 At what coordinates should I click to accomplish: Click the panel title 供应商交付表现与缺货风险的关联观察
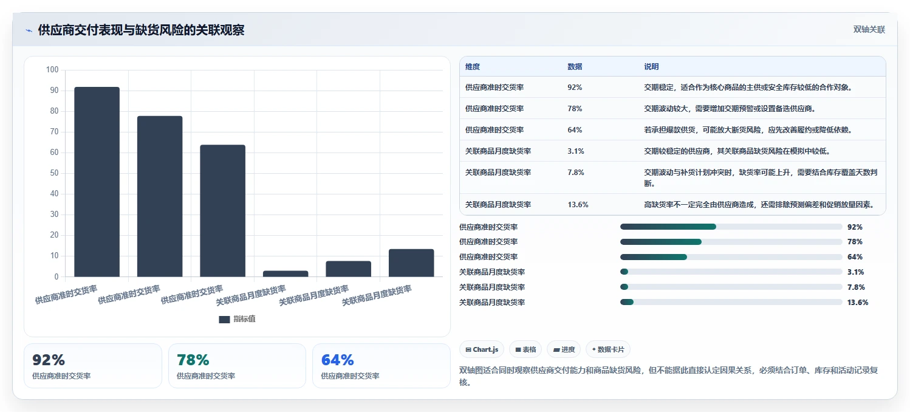[x=141, y=30]
